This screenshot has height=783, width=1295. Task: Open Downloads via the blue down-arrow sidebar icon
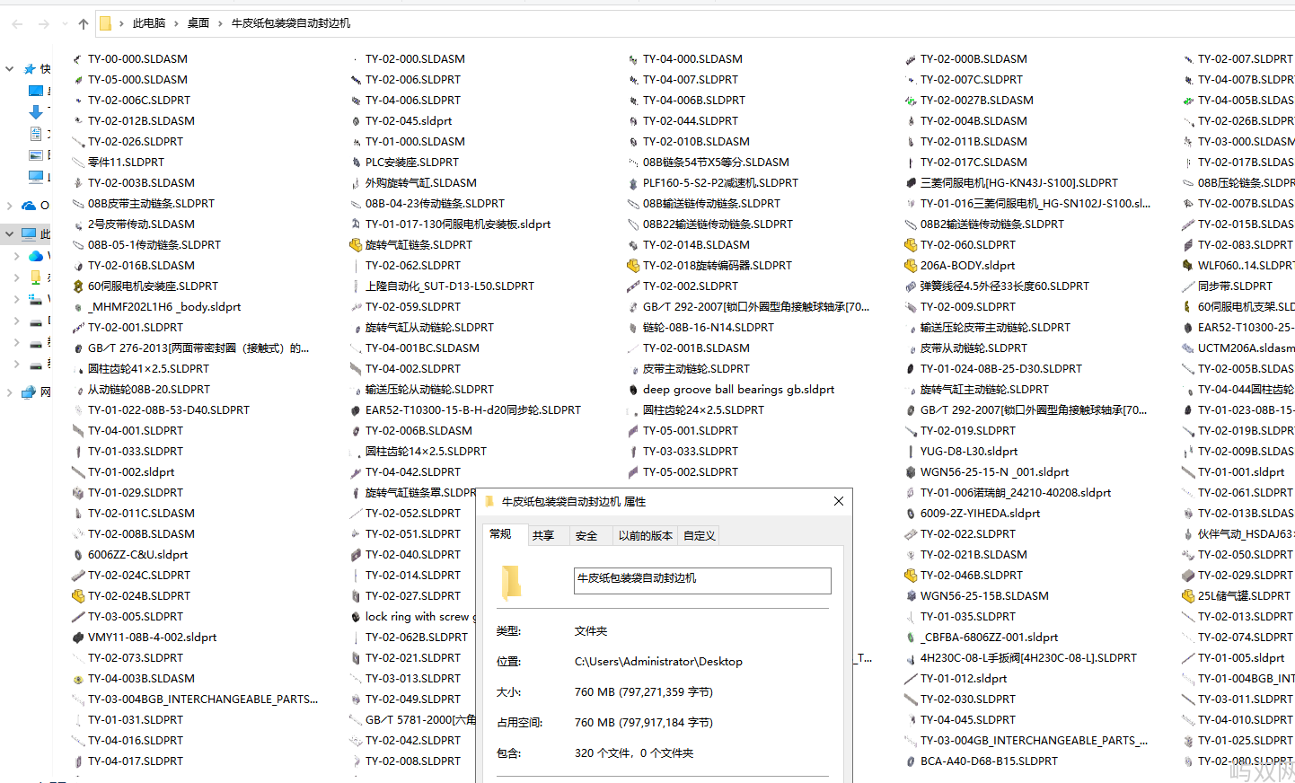coord(36,112)
